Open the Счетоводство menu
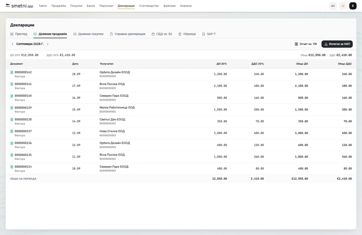 click(149, 6)
